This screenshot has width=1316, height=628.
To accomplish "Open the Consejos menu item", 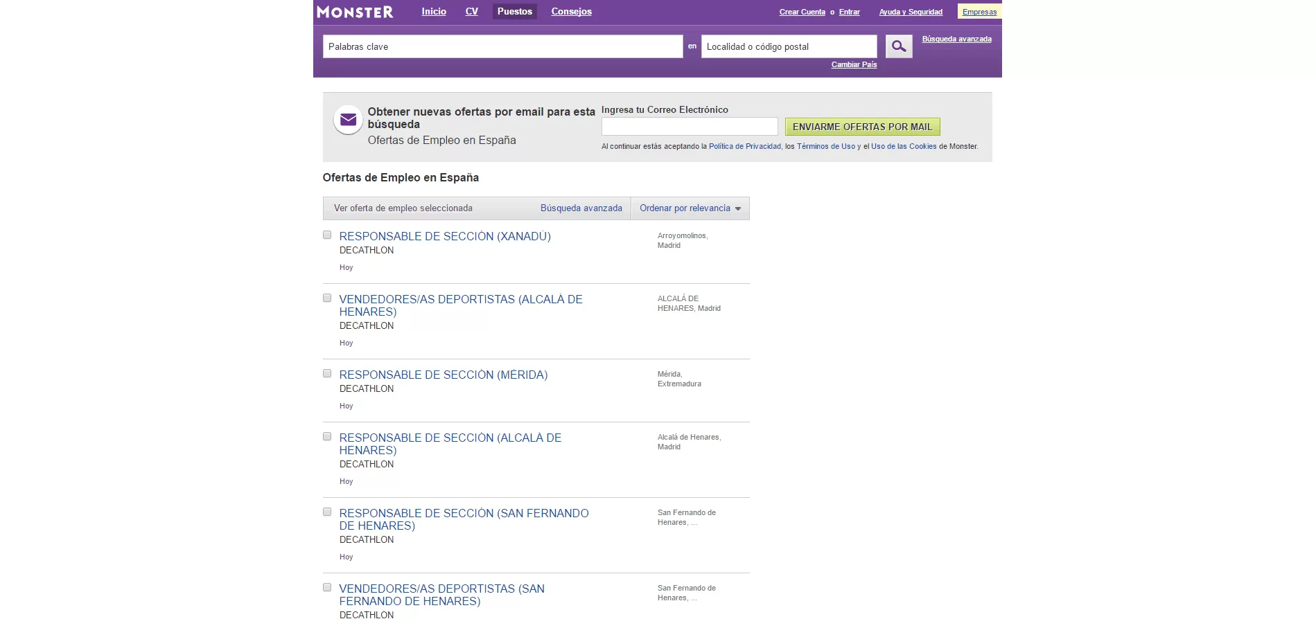I will coord(572,11).
